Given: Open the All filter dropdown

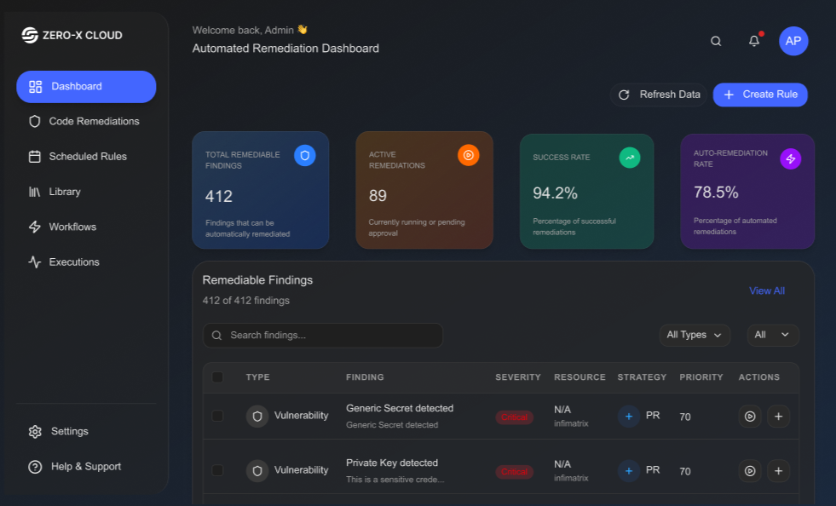Looking at the screenshot, I should pos(773,335).
